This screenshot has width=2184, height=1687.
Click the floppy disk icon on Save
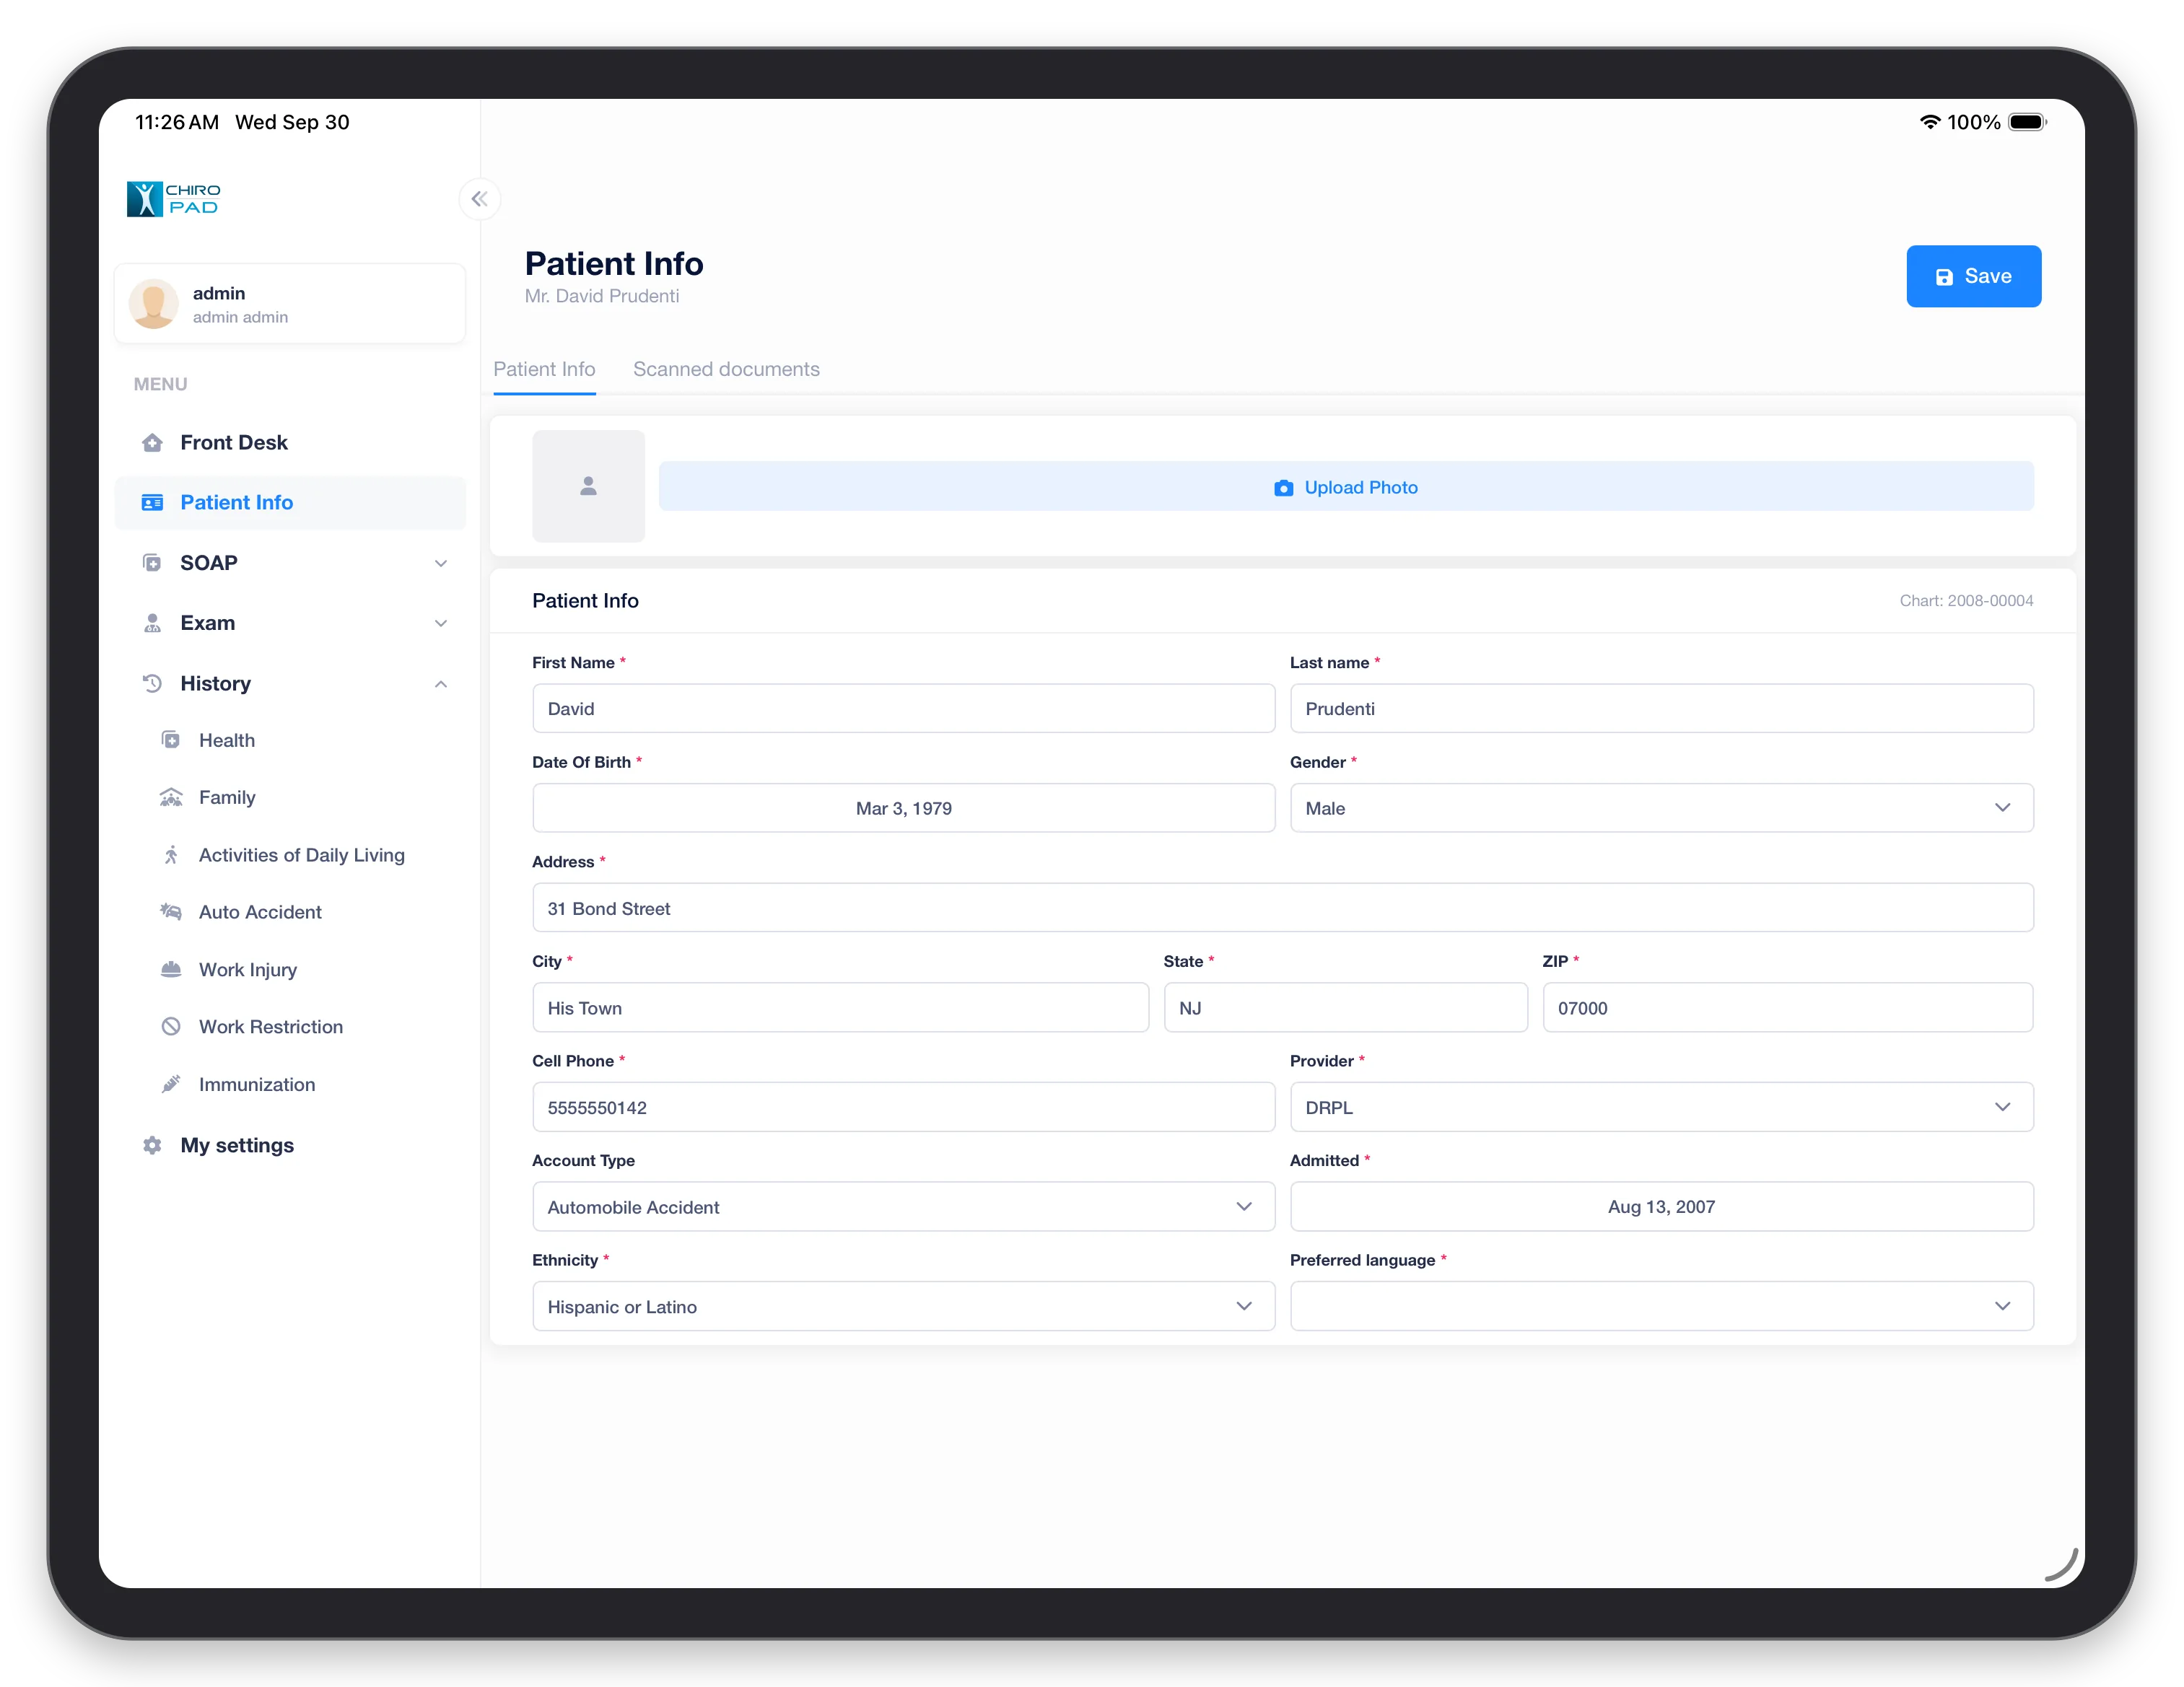pos(1944,277)
